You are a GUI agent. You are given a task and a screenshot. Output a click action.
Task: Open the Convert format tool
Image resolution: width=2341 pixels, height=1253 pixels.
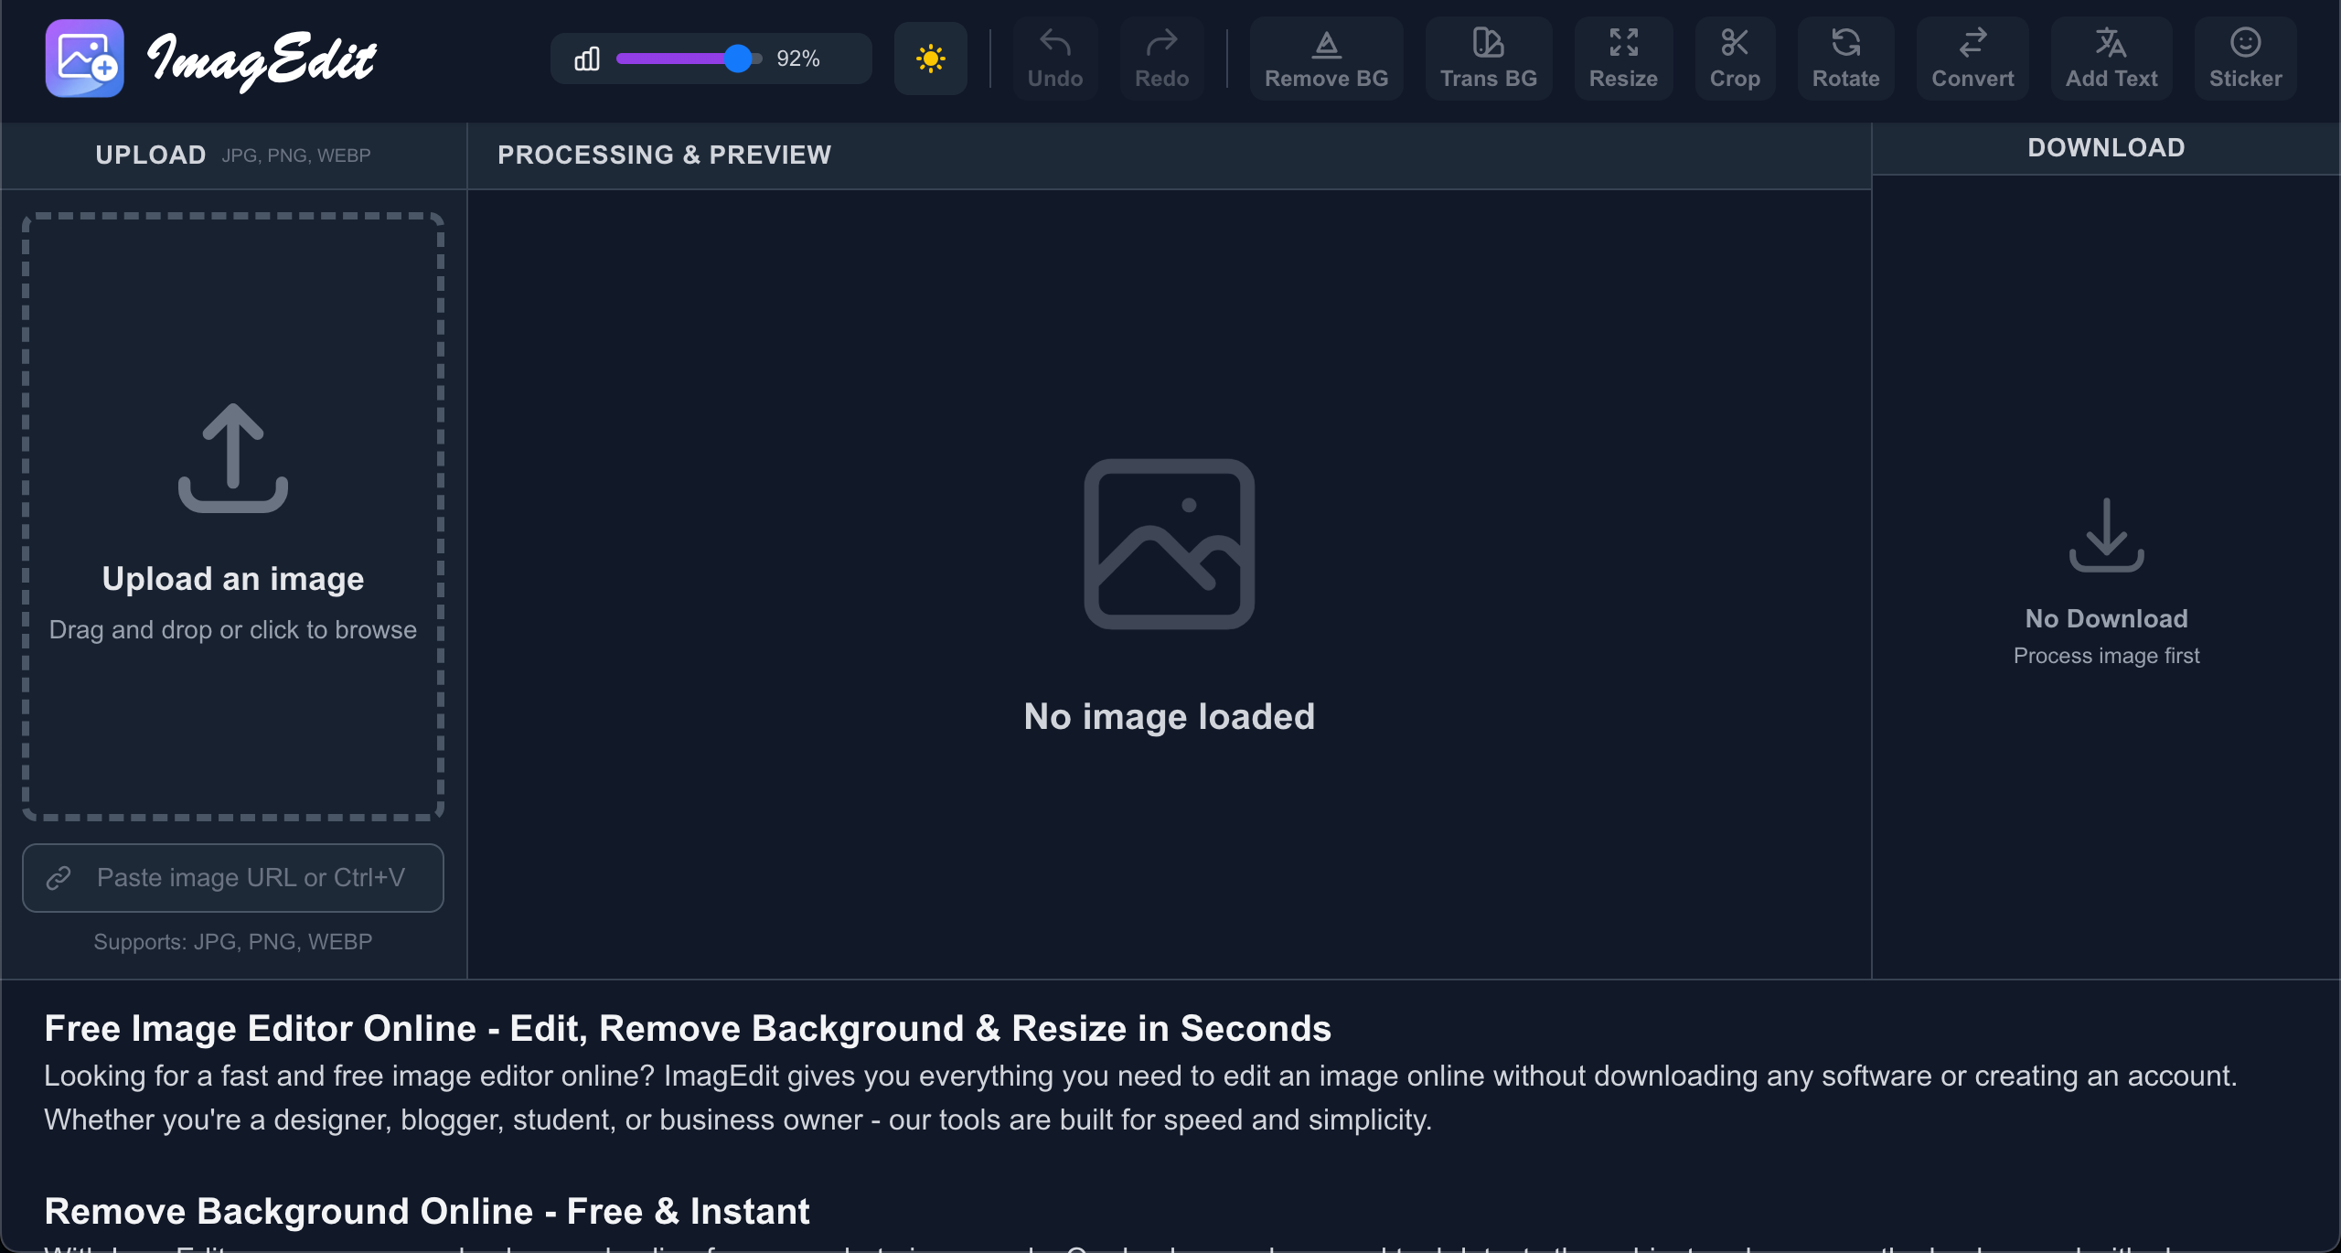pos(1972,59)
